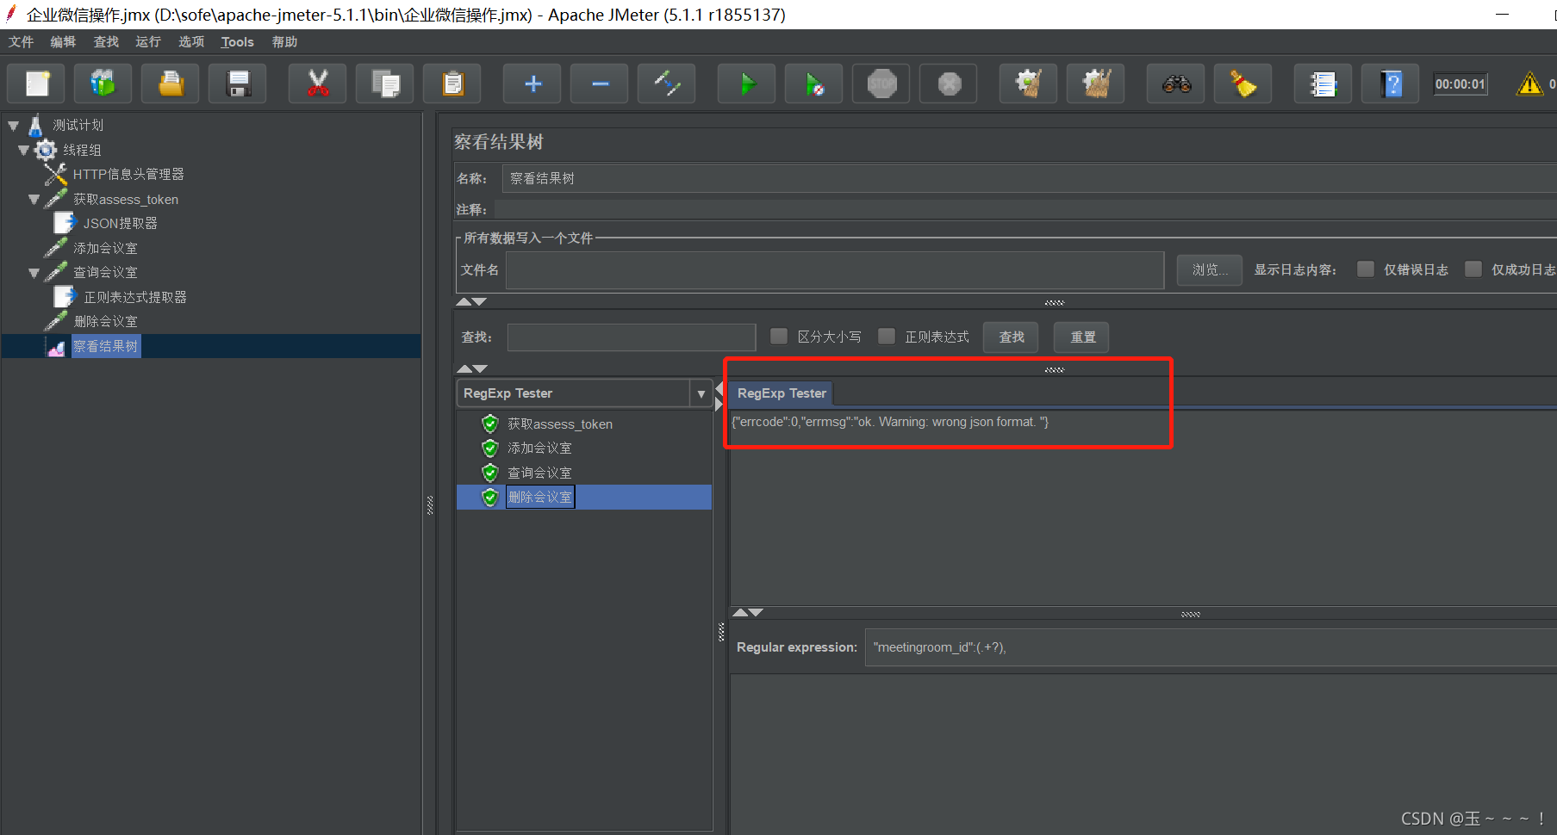Image resolution: width=1557 pixels, height=835 pixels.
Task: Open the 编辑 menu
Action: pyautogui.click(x=63, y=41)
